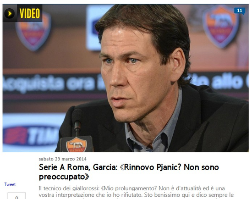The image size is (252, 199).
Task: Click the blurred Roma crest beneath the VIDEO label
Action: tap(33, 34)
